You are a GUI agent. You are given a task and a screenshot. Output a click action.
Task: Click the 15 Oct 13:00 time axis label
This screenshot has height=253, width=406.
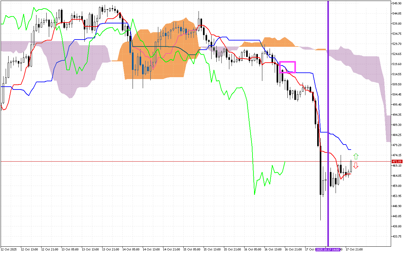(212, 250)
